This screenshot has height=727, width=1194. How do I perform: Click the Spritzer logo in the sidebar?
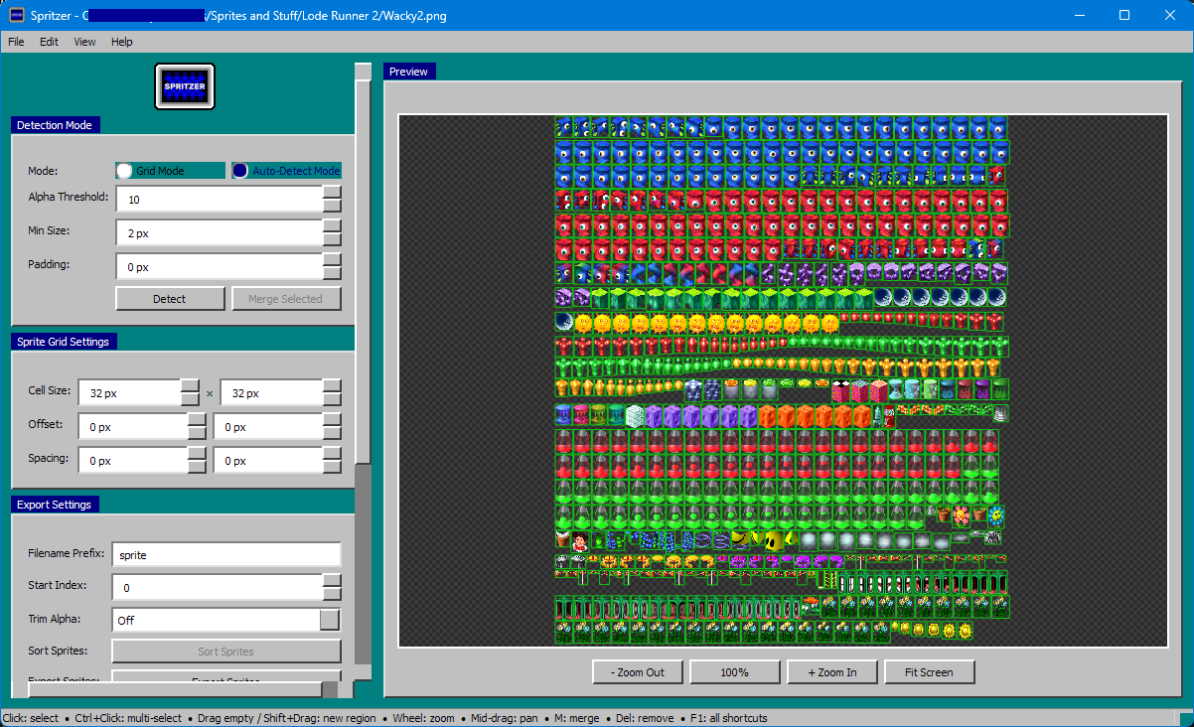[185, 86]
